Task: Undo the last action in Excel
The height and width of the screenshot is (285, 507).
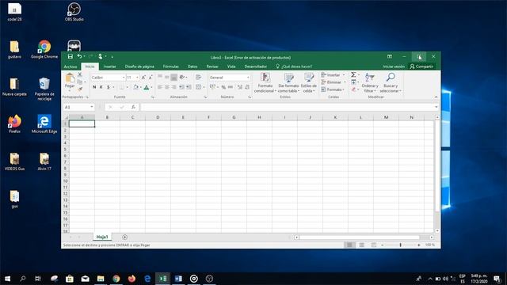Action: coord(79,56)
